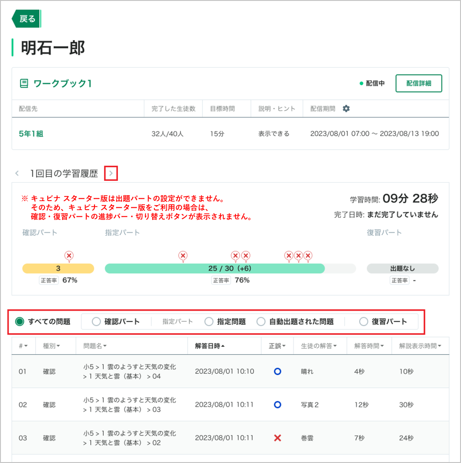Click the 10秒 explanation time in row 01
Screen dimensions: 461x463
[x=406, y=371]
